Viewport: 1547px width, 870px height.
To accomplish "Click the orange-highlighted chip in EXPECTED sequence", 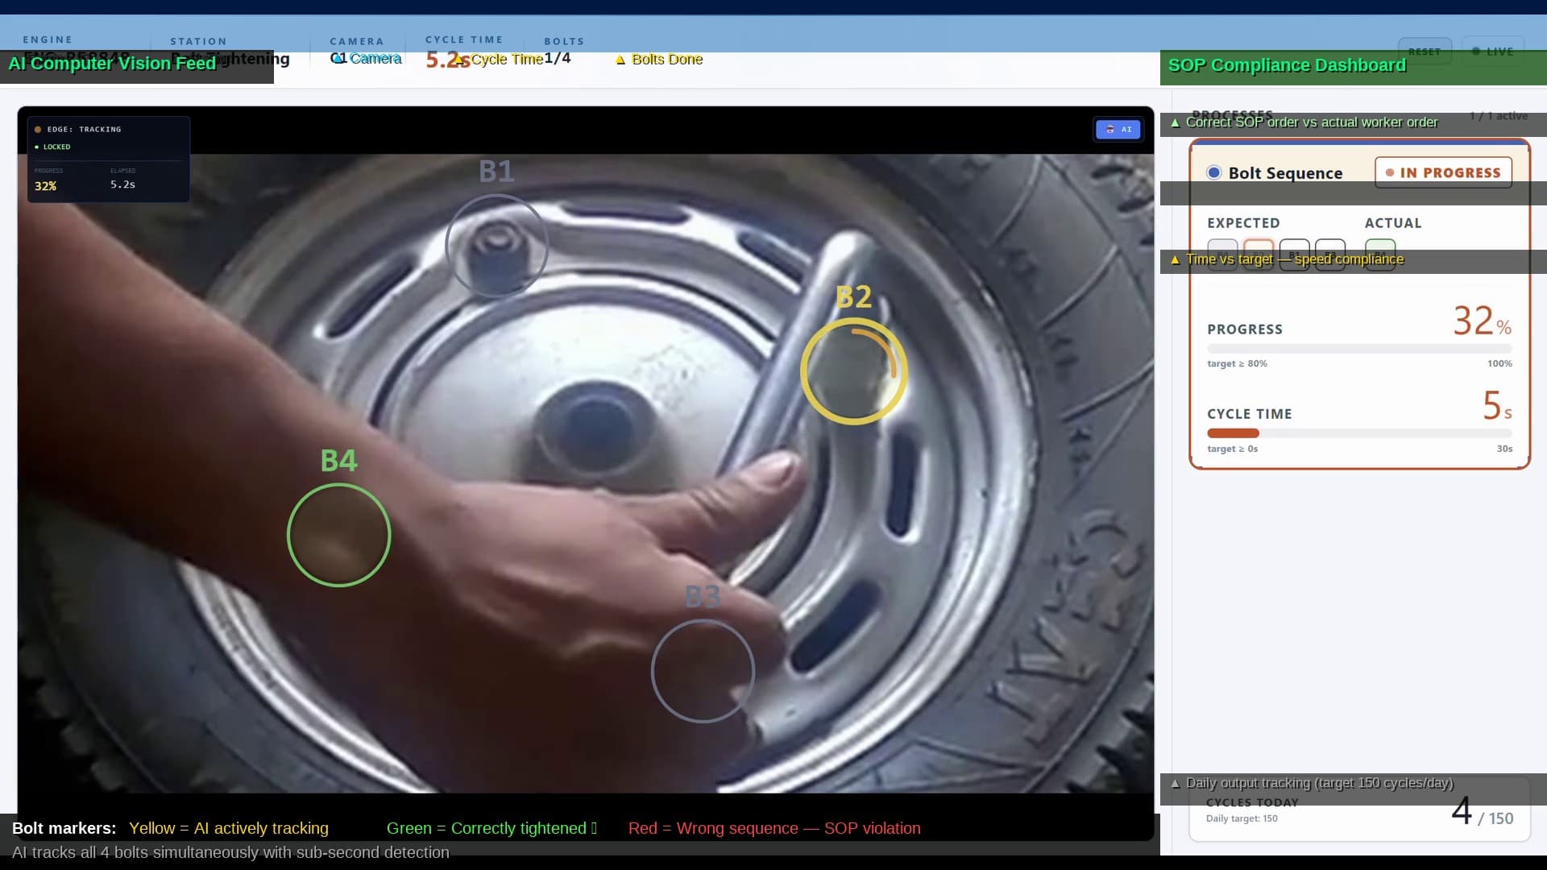I will click(x=1259, y=255).
